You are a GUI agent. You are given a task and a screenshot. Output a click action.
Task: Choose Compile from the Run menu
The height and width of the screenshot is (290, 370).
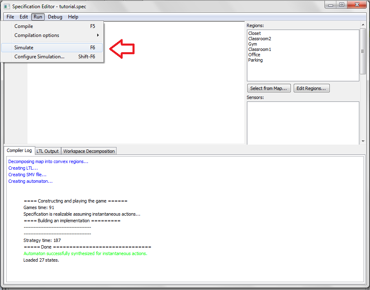[52, 26]
